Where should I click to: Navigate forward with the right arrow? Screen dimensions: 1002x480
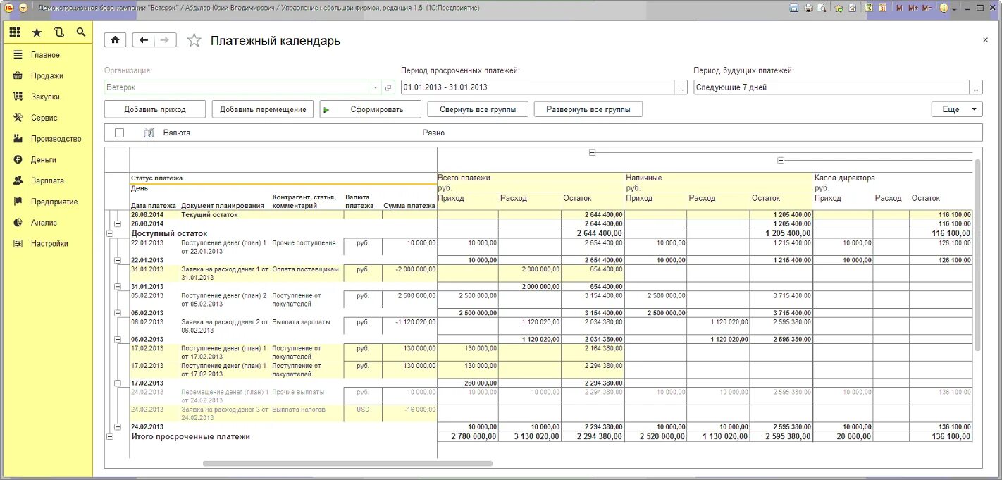(x=165, y=40)
